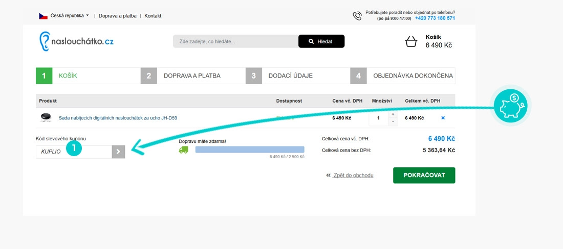
Task: Click the piggy bank savings icon
Action: (x=511, y=106)
